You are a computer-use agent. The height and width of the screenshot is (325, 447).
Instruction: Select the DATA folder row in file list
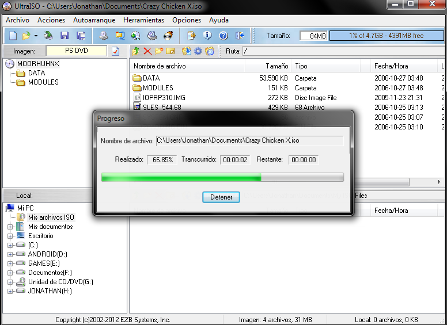[x=286, y=78]
